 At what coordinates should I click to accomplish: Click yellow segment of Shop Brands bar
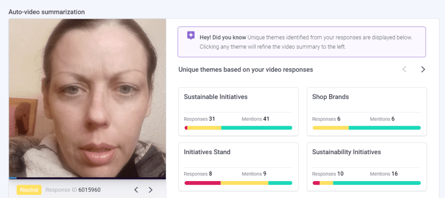(331, 128)
